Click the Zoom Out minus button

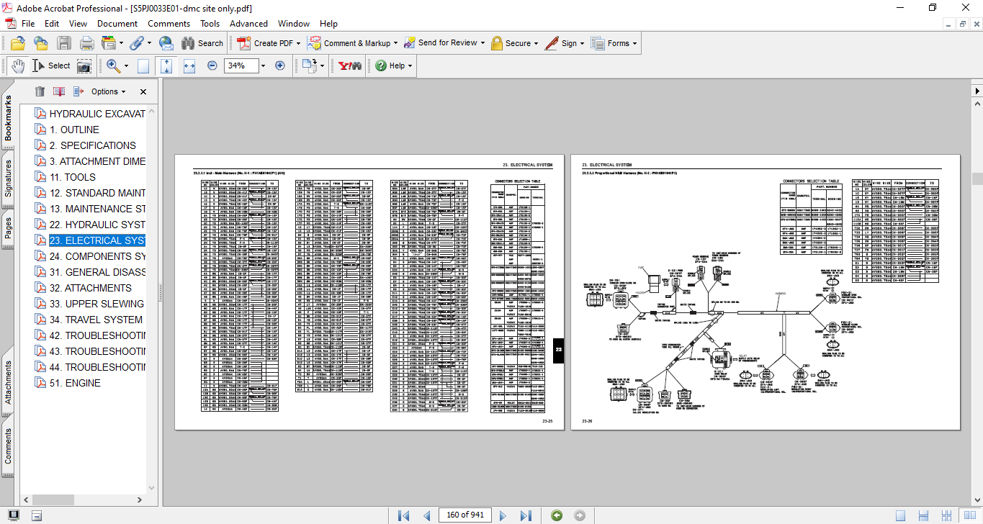coord(212,65)
